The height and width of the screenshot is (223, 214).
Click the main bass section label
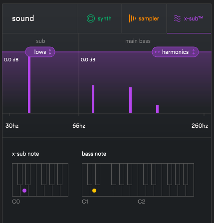(138, 41)
